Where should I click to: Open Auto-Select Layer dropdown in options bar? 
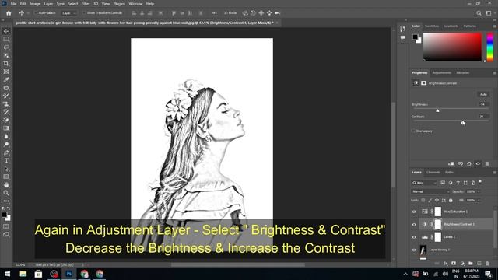(x=69, y=13)
